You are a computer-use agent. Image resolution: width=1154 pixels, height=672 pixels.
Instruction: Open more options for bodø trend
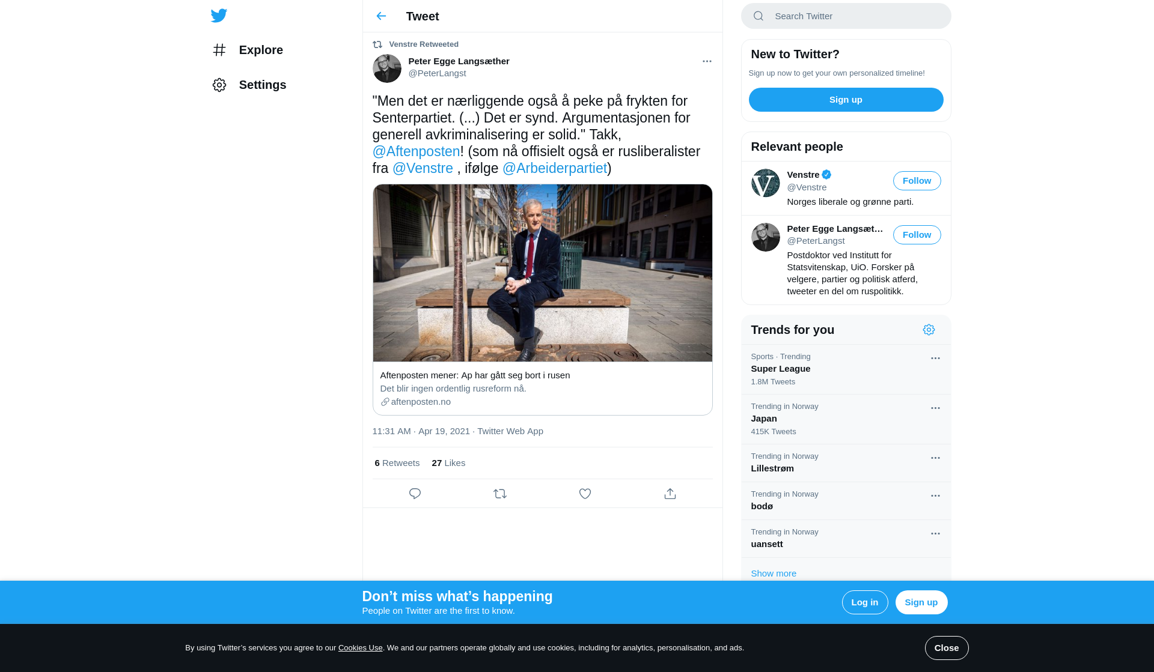tap(935, 495)
